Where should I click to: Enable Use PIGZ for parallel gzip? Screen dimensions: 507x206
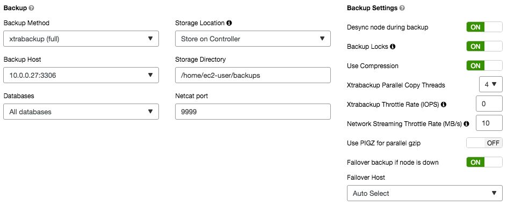click(x=484, y=143)
